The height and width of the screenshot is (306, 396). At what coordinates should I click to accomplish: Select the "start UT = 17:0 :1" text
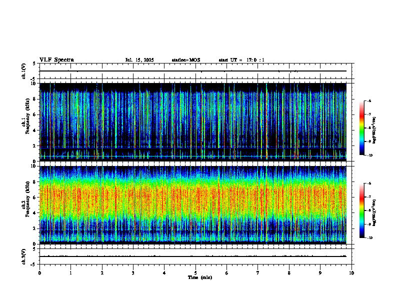241,60
